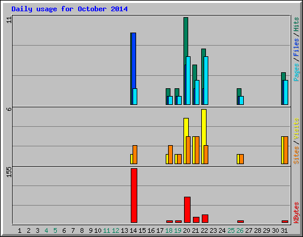303x237 pixels.
Task: Click the blue files bar for day 14
Action: tap(134, 60)
